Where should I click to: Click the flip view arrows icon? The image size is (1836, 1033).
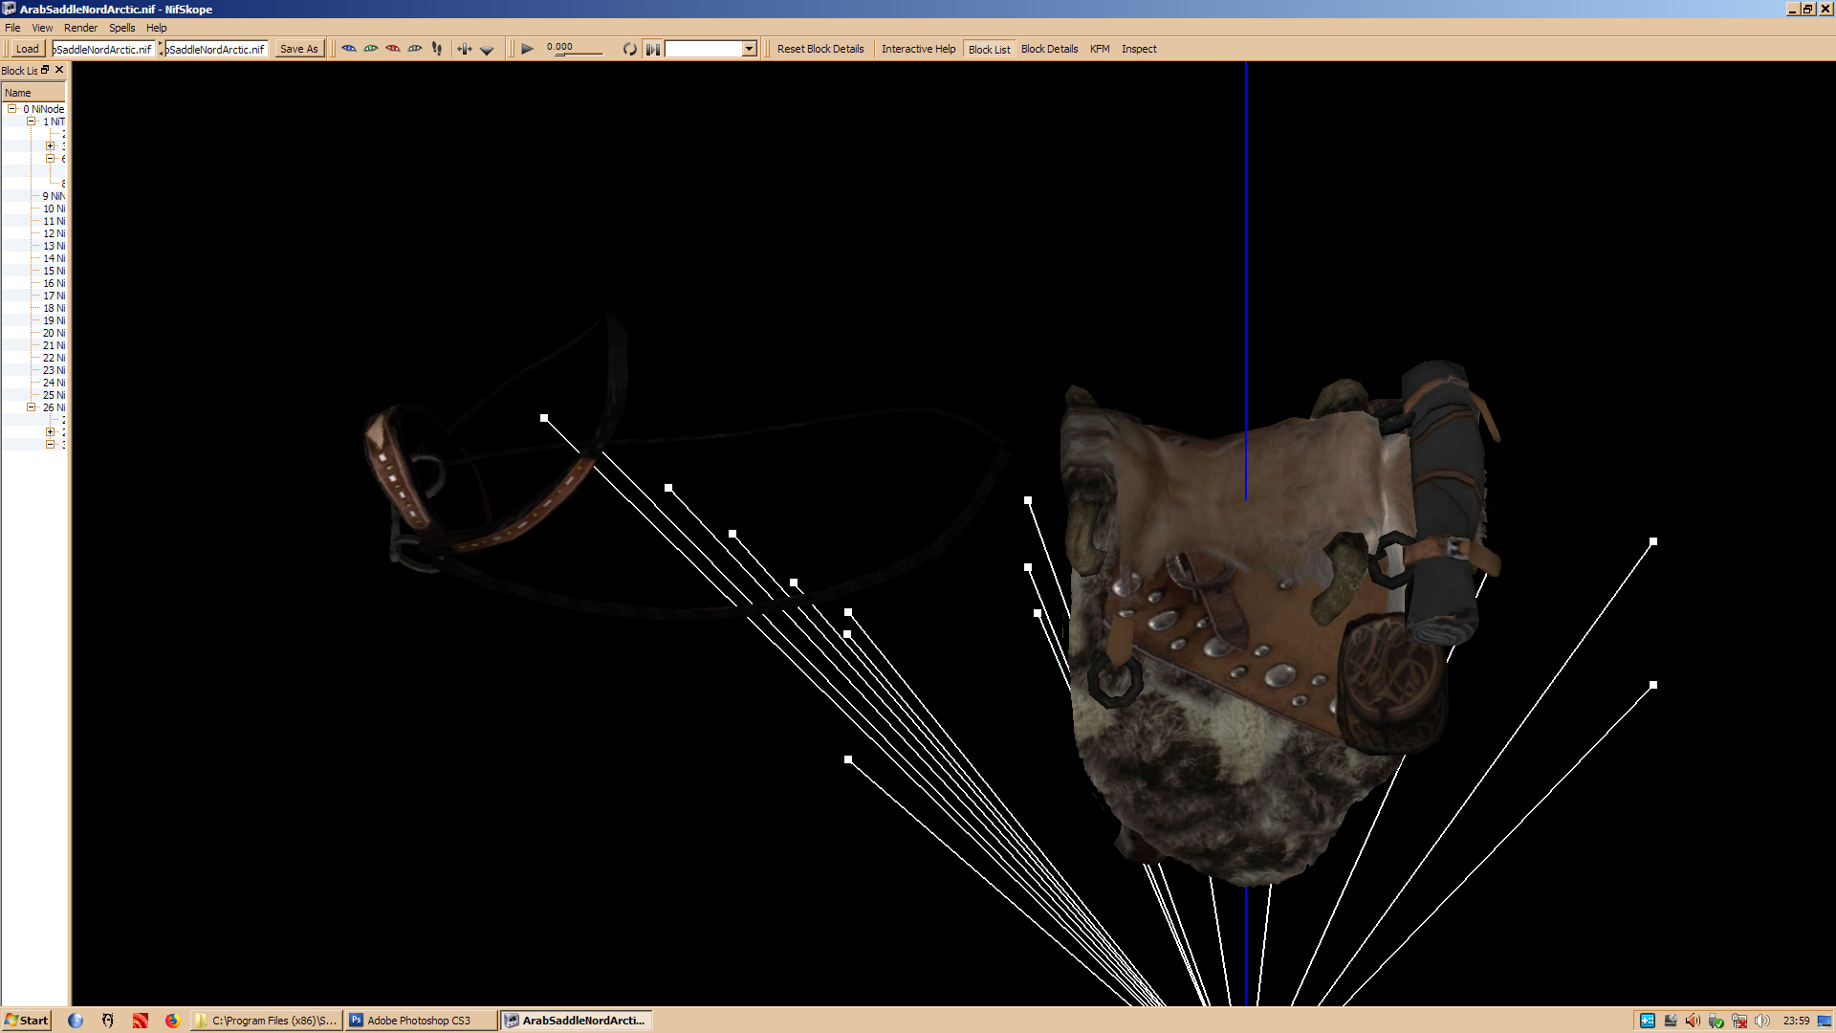(465, 49)
